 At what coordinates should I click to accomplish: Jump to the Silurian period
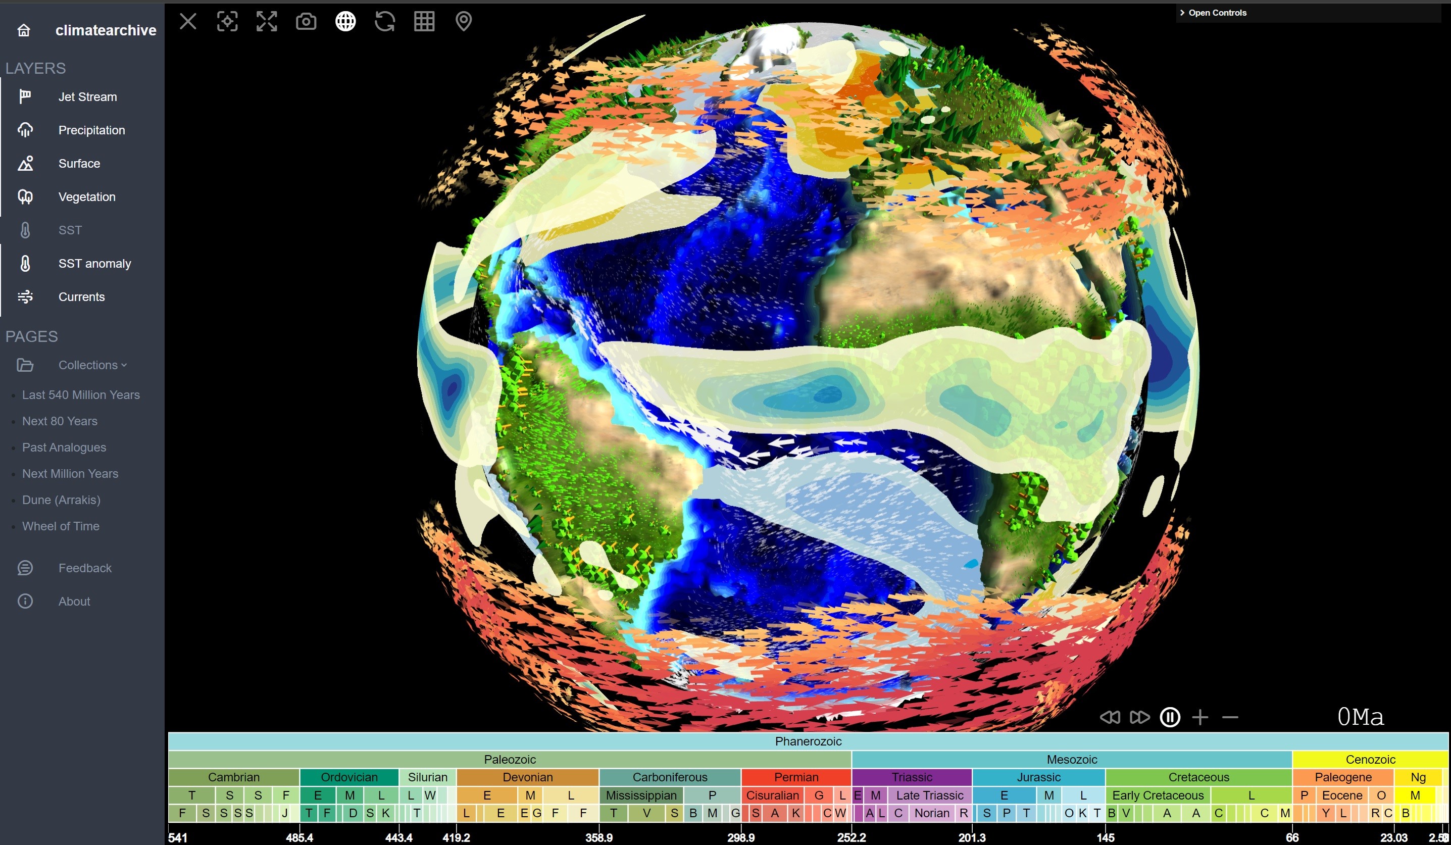[x=427, y=777]
